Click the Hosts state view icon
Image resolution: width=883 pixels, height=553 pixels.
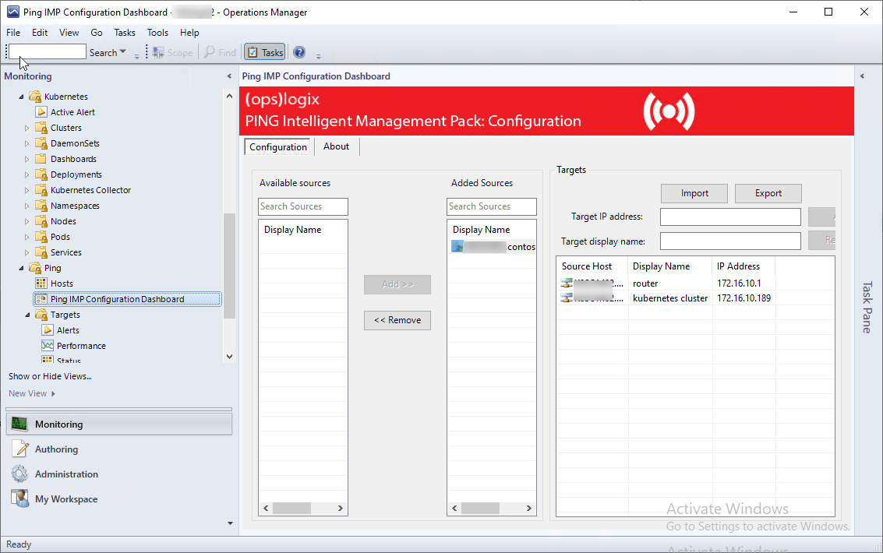pyautogui.click(x=41, y=284)
